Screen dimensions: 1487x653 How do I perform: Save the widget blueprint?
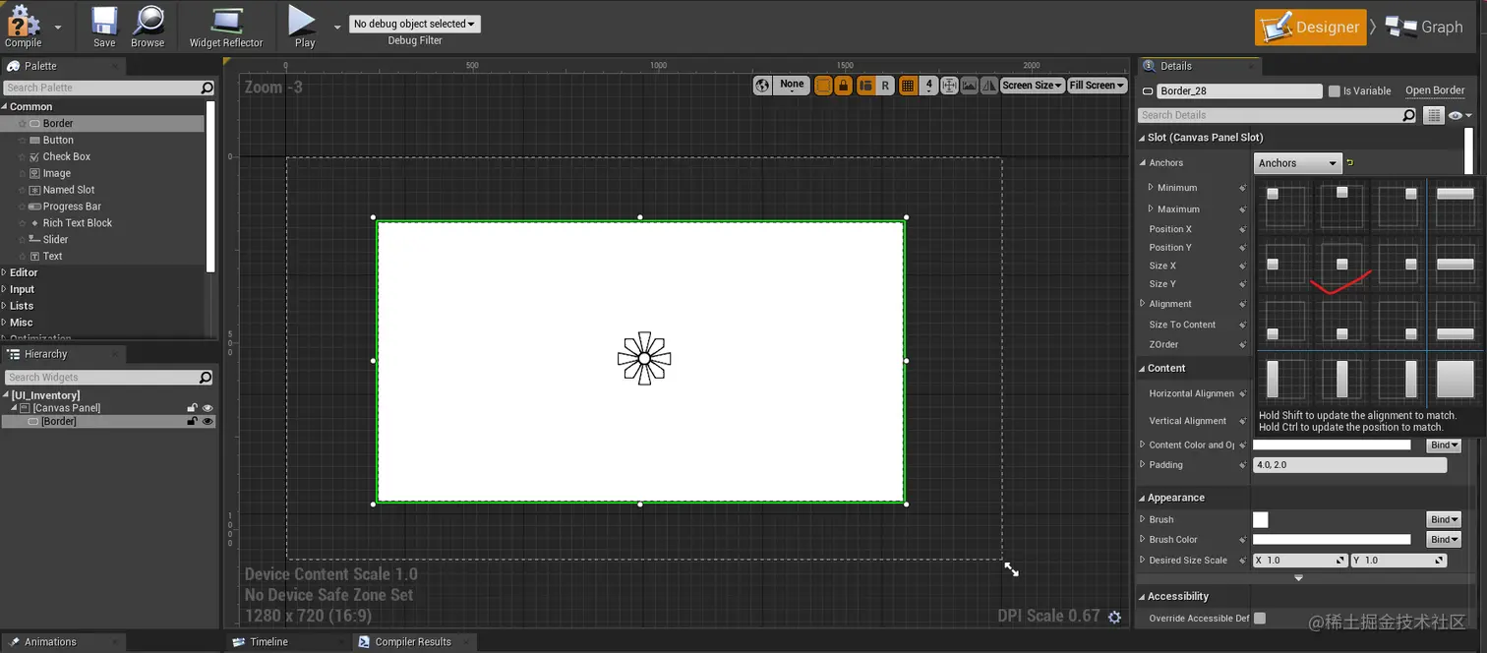104,27
